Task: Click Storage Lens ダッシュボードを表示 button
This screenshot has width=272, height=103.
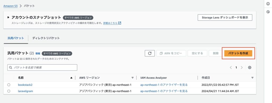Action: pyautogui.click(x=225, y=17)
